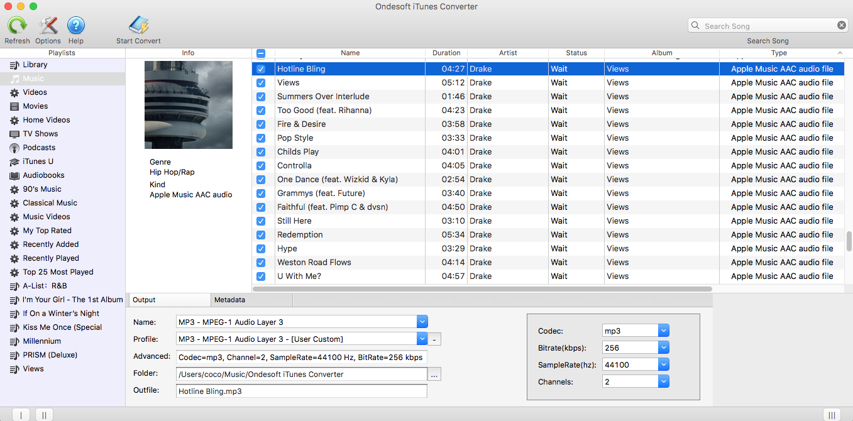
Task: Uncheck the Pop Style checkbox
Action: (x=261, y=138)
